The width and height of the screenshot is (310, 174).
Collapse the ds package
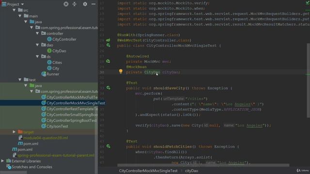(x=37, y=57)
